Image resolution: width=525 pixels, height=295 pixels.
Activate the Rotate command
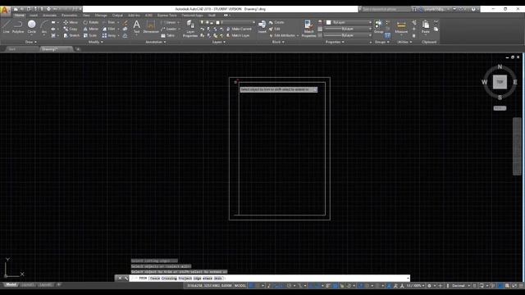click(91, 22)
